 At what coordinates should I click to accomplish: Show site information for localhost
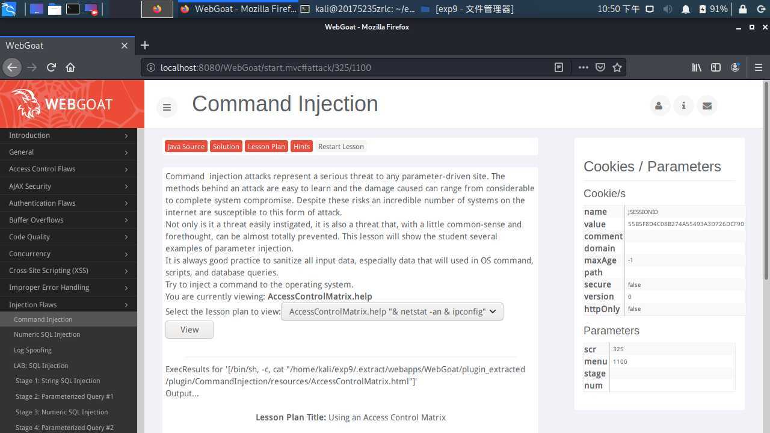click(150, 67)
